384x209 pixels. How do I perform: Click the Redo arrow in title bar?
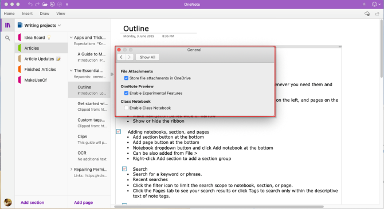tap(37, 4)
